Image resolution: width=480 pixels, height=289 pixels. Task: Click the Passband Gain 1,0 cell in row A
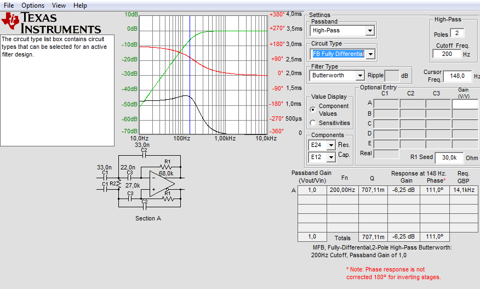(312, 190)
